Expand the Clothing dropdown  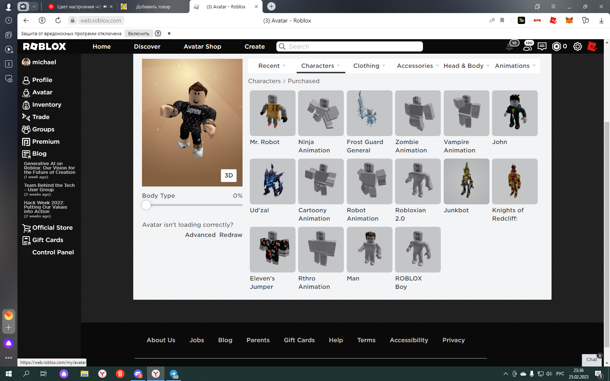coord(369,66)
